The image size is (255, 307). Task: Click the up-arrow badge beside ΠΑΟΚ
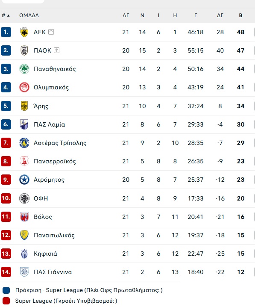[x=56, y=50]
